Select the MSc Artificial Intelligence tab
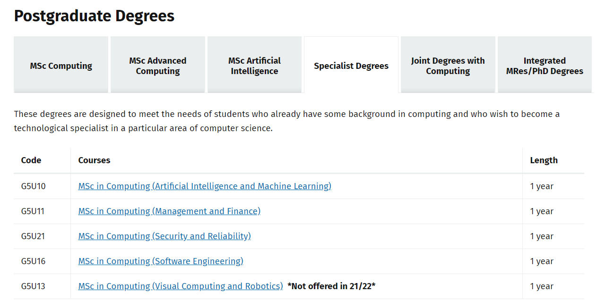606x300 pixels. (254, 65)
